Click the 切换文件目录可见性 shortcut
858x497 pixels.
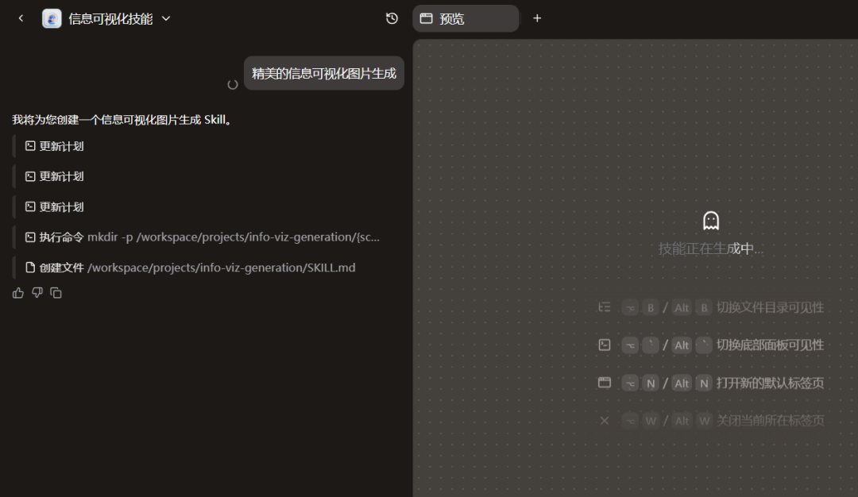pyautogui.click(x=769, y=307)
